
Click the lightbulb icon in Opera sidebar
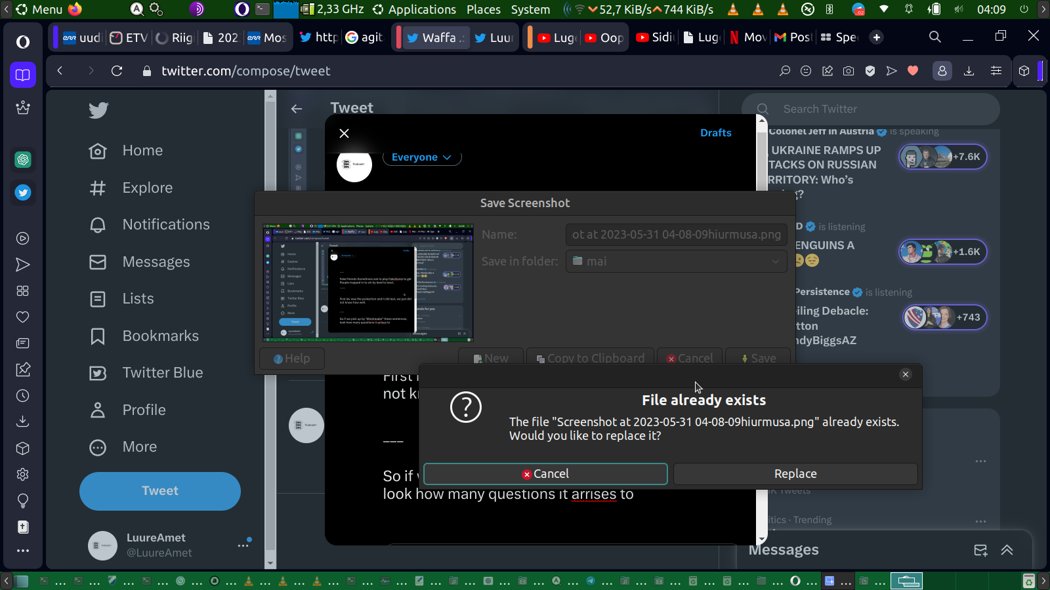click(23, 501)
